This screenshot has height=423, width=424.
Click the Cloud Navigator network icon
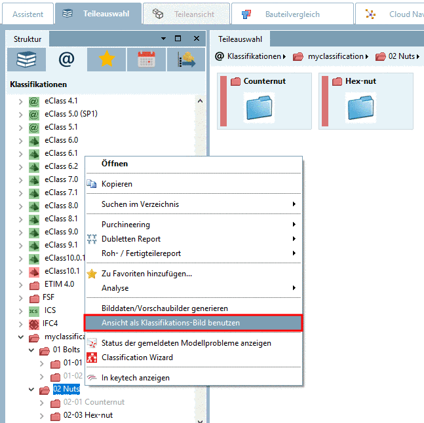(370, 14)
